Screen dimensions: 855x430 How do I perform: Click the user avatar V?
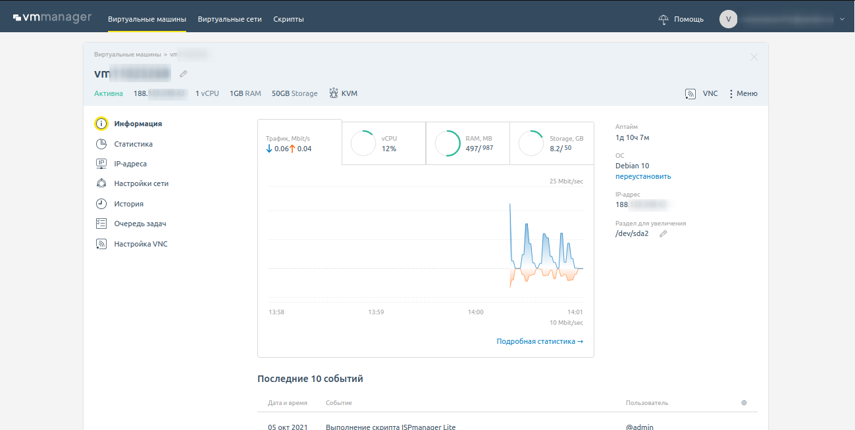[729, 19]
